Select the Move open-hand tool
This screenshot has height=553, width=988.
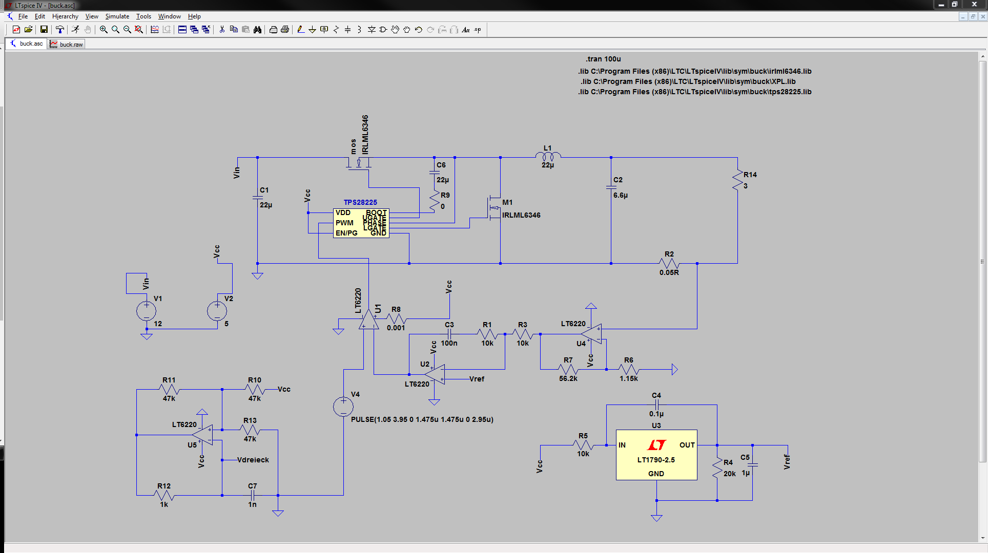click(x=395, y=30)
